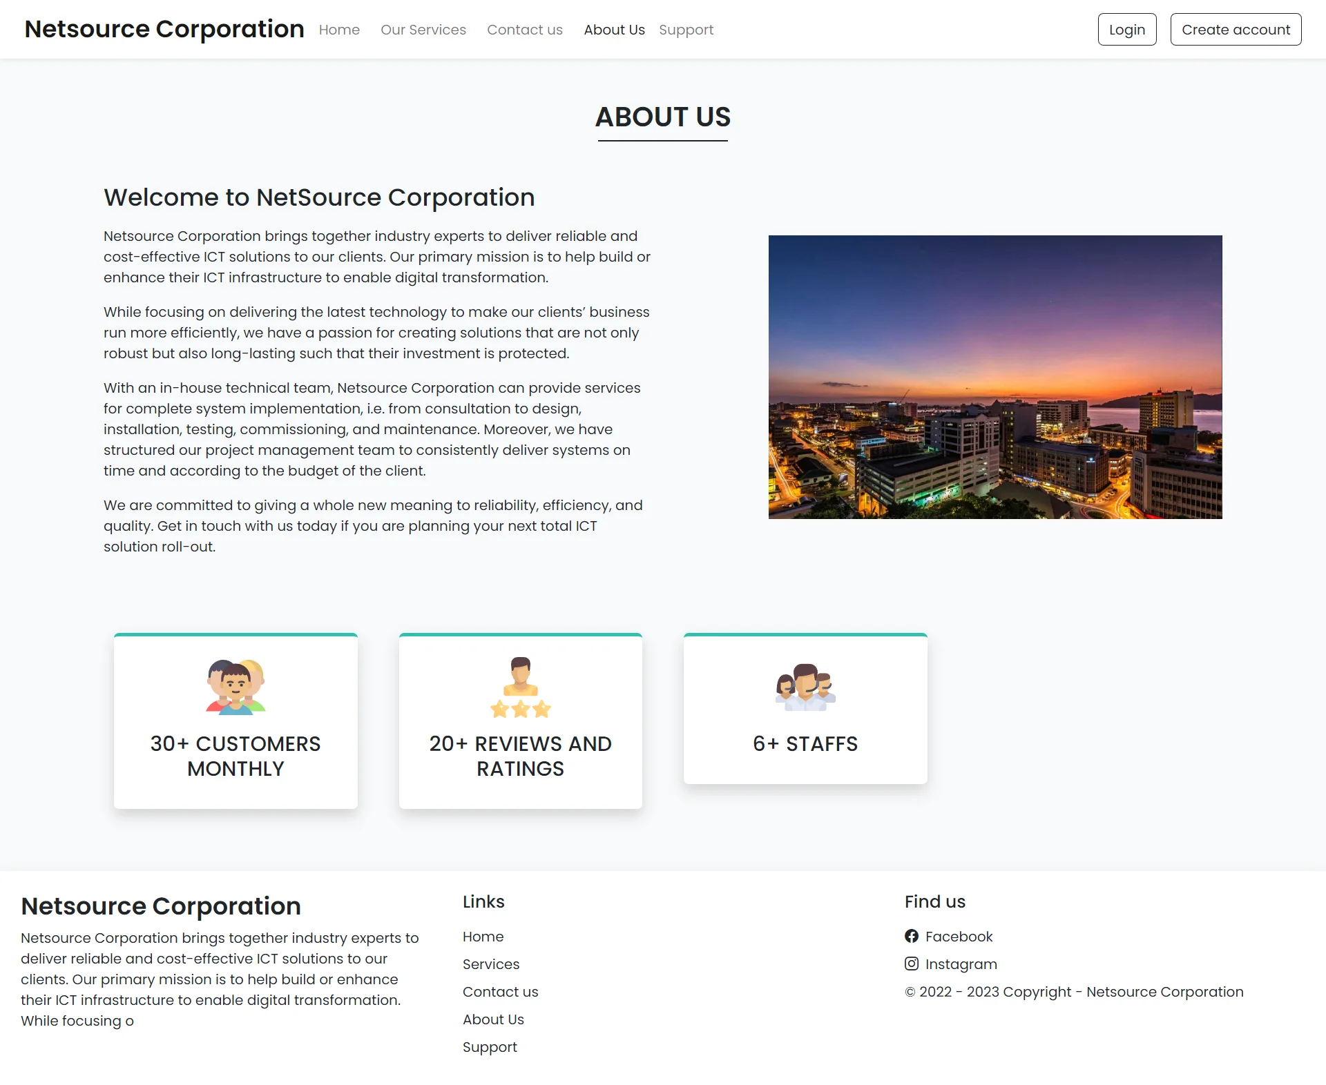Image resolution: width=1326 pixels, height=1085 pixels.
Task: Click the customers group icon on card
Action: point(236,687)
